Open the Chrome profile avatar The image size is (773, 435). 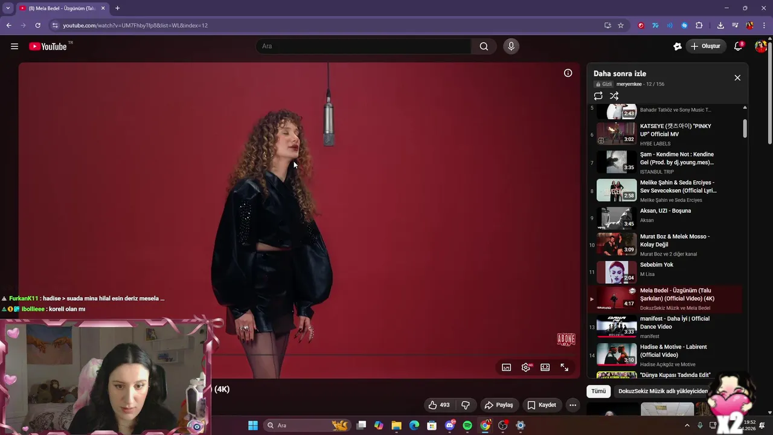tap(749, 25)
